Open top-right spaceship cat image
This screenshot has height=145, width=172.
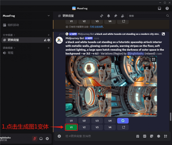click(x=134, y=71)
